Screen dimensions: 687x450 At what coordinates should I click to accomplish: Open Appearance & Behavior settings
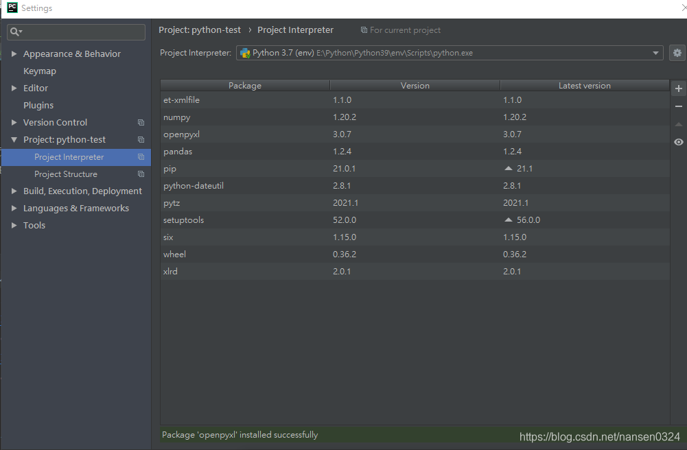pyautogui.click(x=72, y=54)
